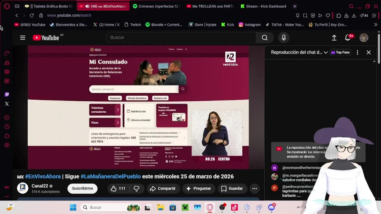Close the chat replay panel
Viewport: 381px width, 214px height.
click(x=368, y=52)
